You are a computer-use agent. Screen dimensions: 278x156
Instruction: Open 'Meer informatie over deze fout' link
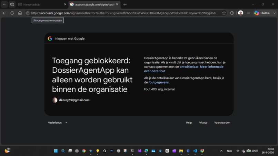pos(184,69)
